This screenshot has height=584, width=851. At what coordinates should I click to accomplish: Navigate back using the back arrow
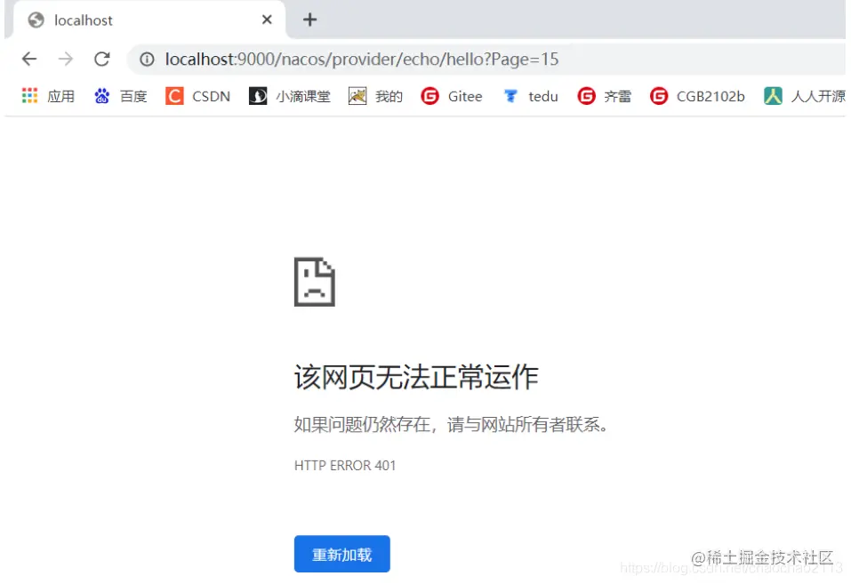28,59
